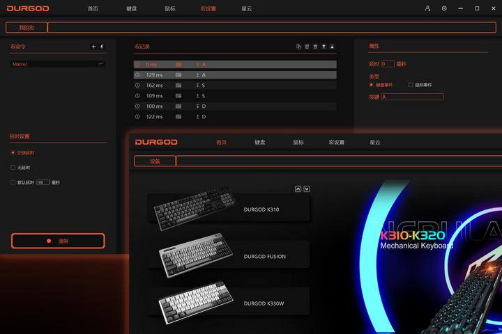Viewport: 502px width, 334px height.
Task: Click the 设备 tab button
Action: [155, 161]
